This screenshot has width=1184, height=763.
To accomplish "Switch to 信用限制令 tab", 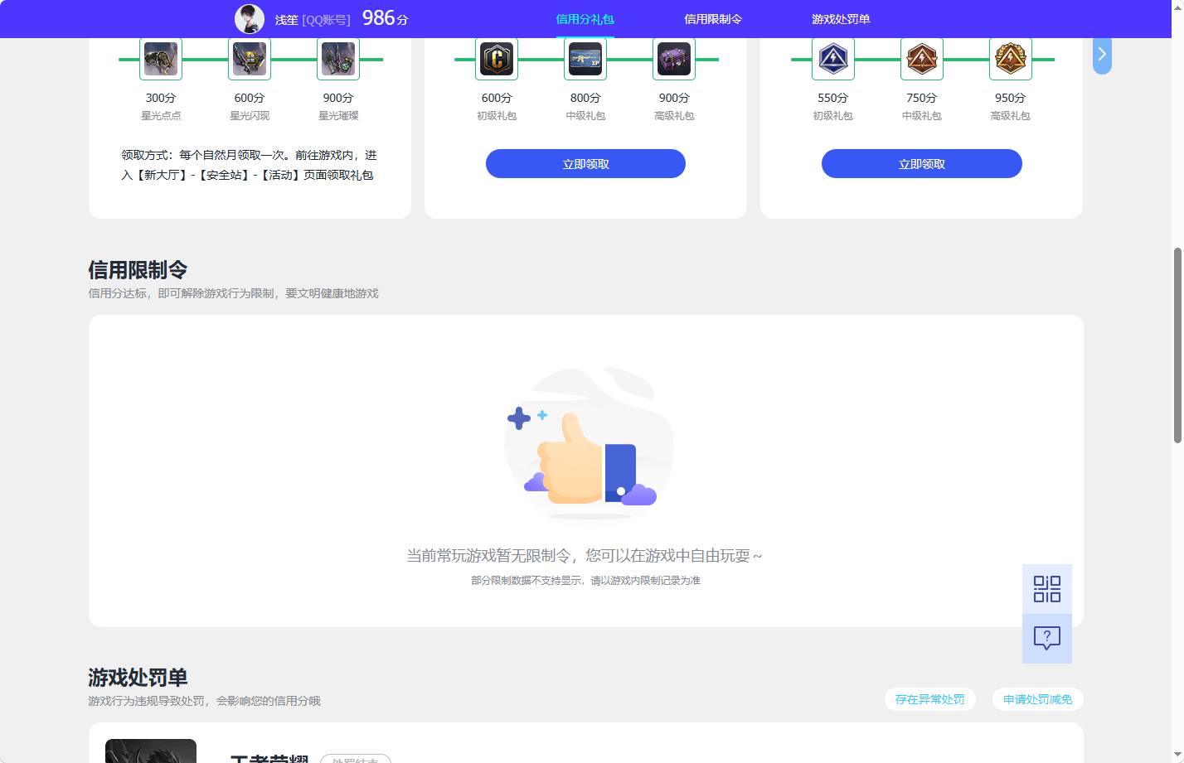I will click(713, 19).
